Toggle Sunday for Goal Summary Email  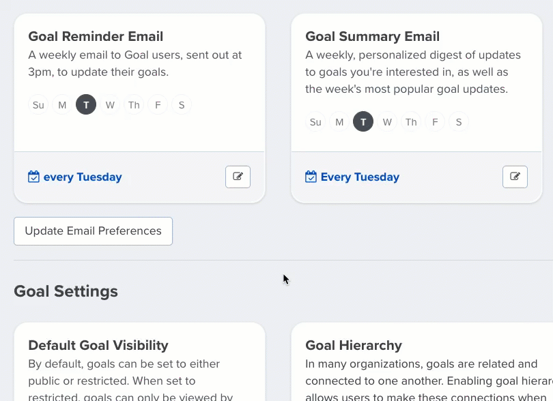315,122
